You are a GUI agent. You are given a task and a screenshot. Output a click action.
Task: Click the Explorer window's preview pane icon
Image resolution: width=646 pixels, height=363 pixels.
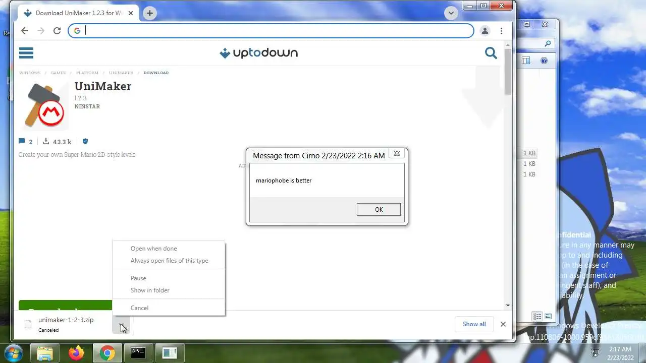click(x=526, y=60)
